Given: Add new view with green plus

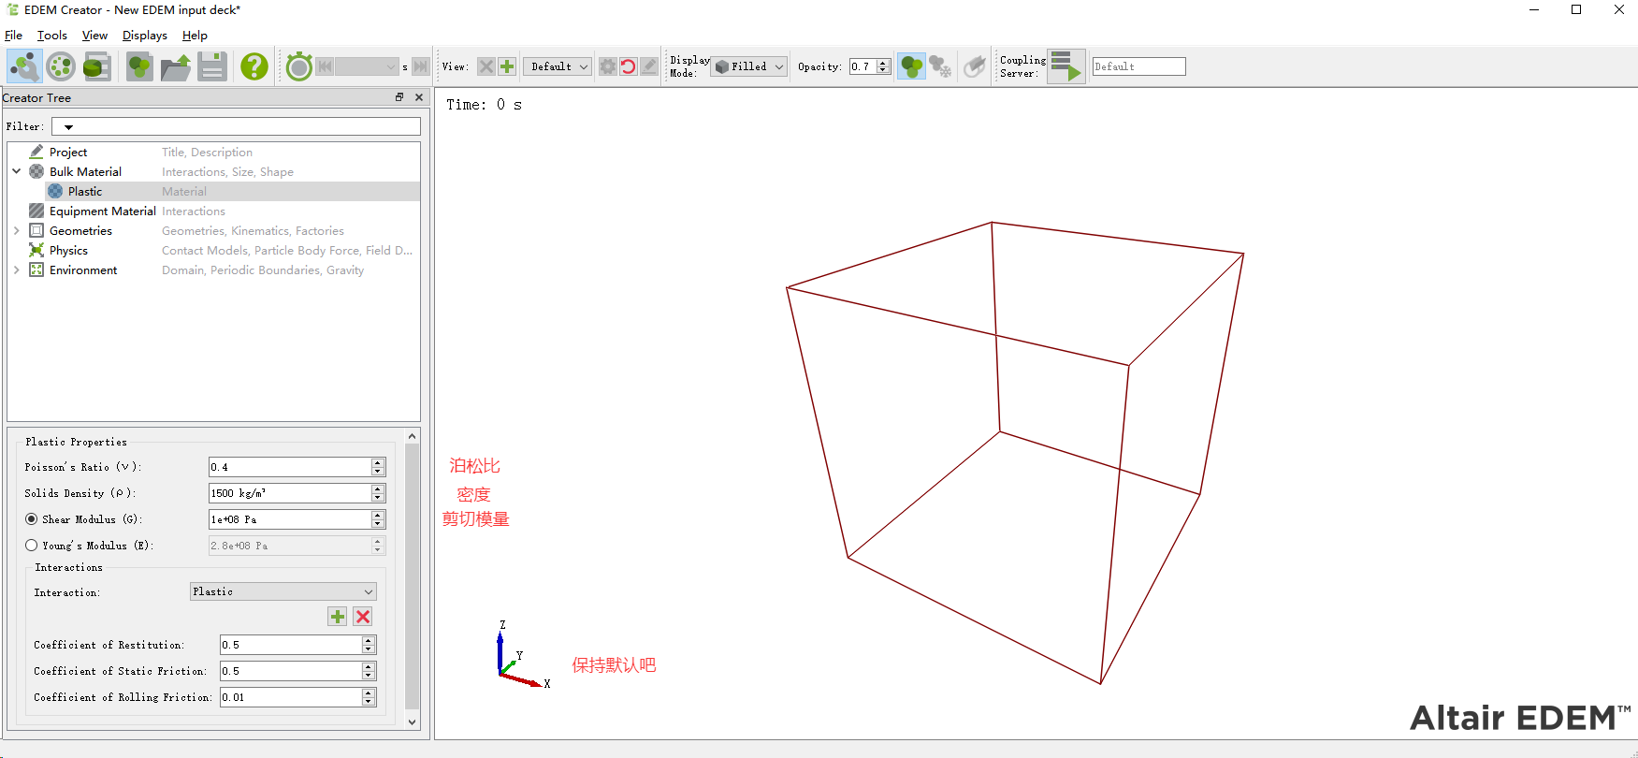Looking at the screenshot, I should pos(507,66).
